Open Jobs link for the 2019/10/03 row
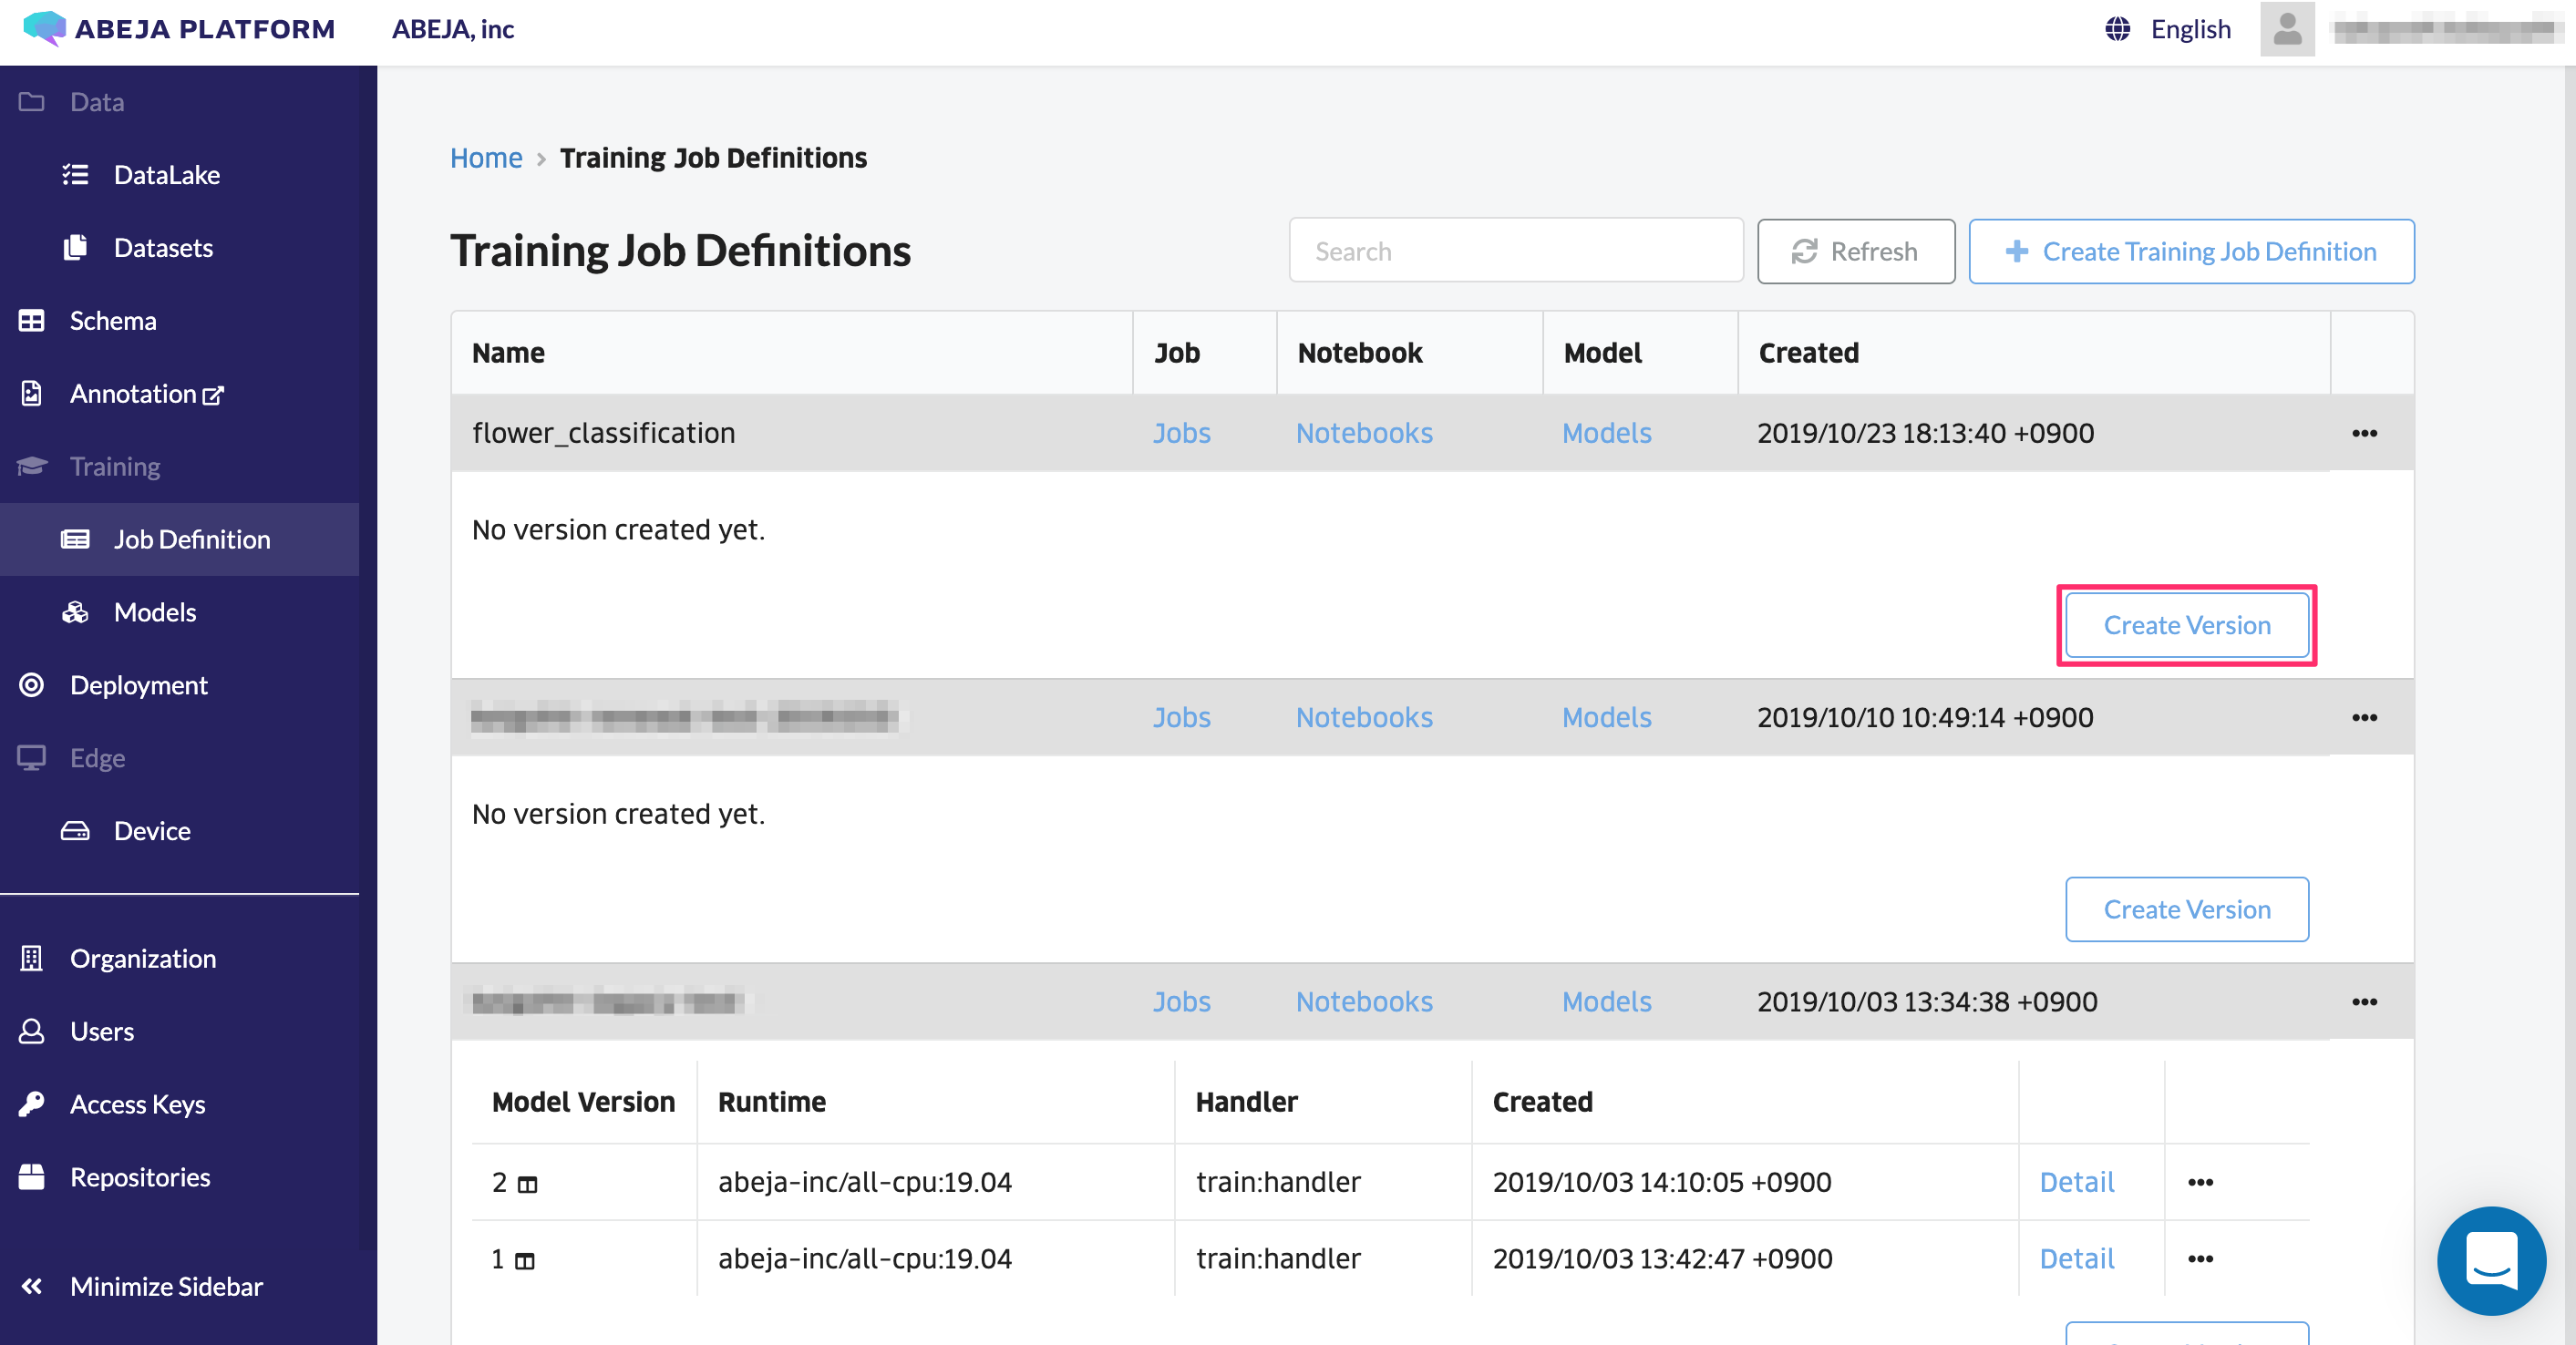Image resolution: width=2576 pixels, height=1345 pixels. point(1181,1001)
